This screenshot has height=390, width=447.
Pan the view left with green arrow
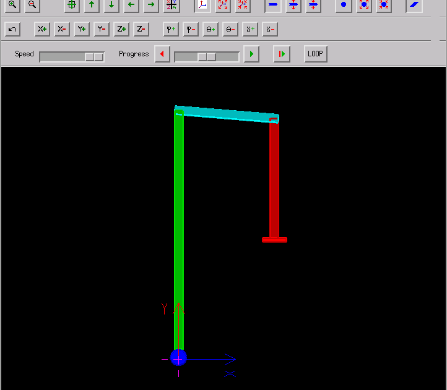[131, 4]
